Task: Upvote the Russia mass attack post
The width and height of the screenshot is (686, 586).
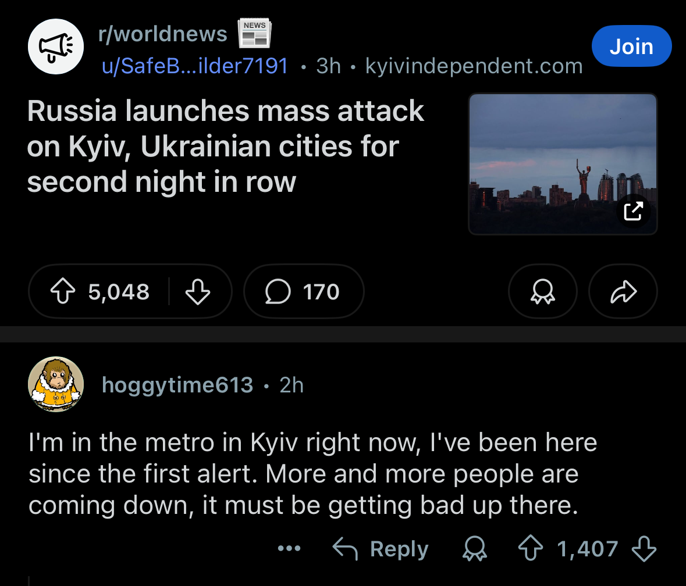Action: coord(63,292)
